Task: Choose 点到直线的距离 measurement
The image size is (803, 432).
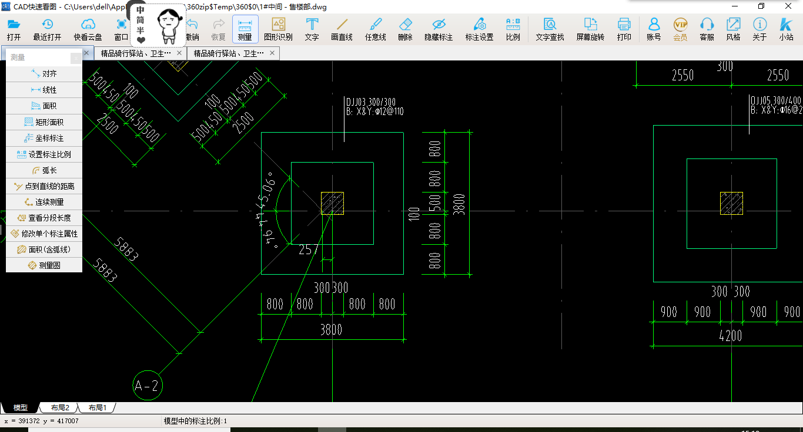Action: pyautogui.click(x=44, y=186)
